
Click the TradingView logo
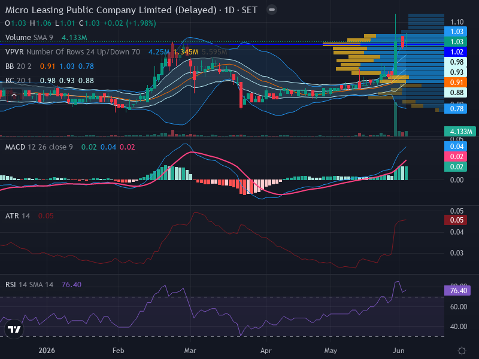point(14,329)
